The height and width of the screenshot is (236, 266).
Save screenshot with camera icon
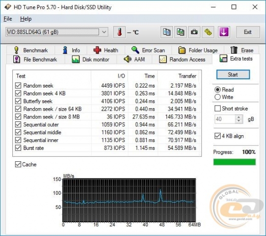point(194,32)
